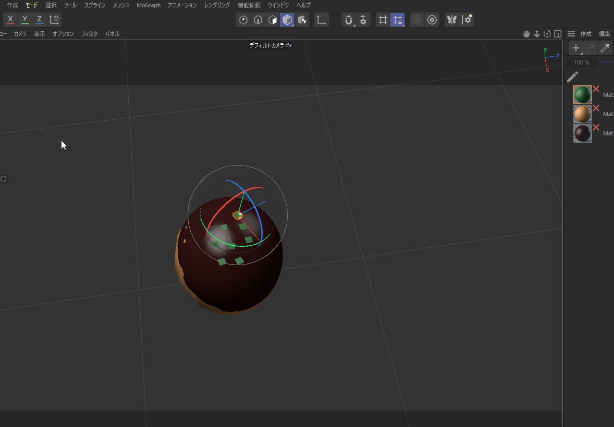The height and width of the screenshot is (427, 614).
Task: Toggle the grid quantize snapping button
Action: [397, 20]
